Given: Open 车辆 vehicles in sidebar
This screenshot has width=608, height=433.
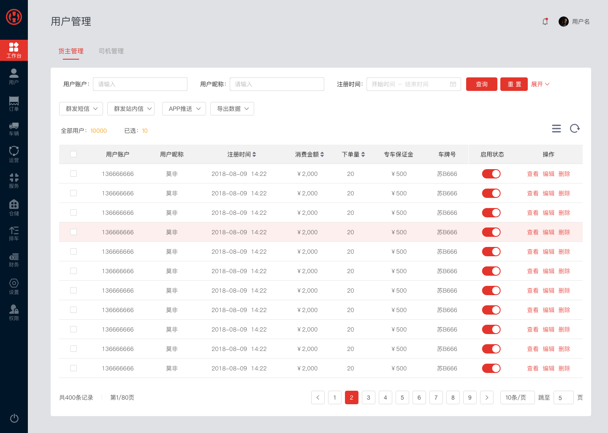Looking at the screenshot, I should pyautogui.click(x=14, y=129).
